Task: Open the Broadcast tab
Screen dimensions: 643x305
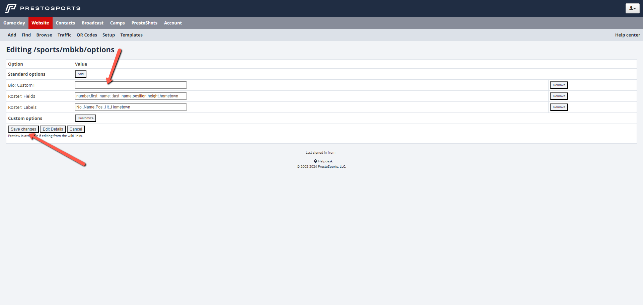Action: (92, 23)
